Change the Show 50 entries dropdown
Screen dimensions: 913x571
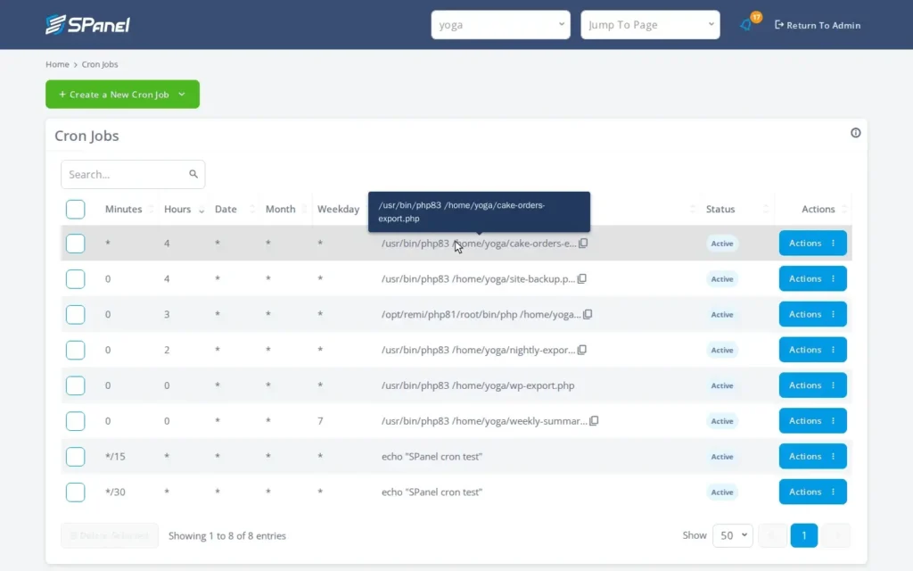coord(733,535)
